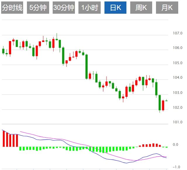The image size is (187, 170).
Task: Click the 105.0 price axis label
Action: [178, 63]
